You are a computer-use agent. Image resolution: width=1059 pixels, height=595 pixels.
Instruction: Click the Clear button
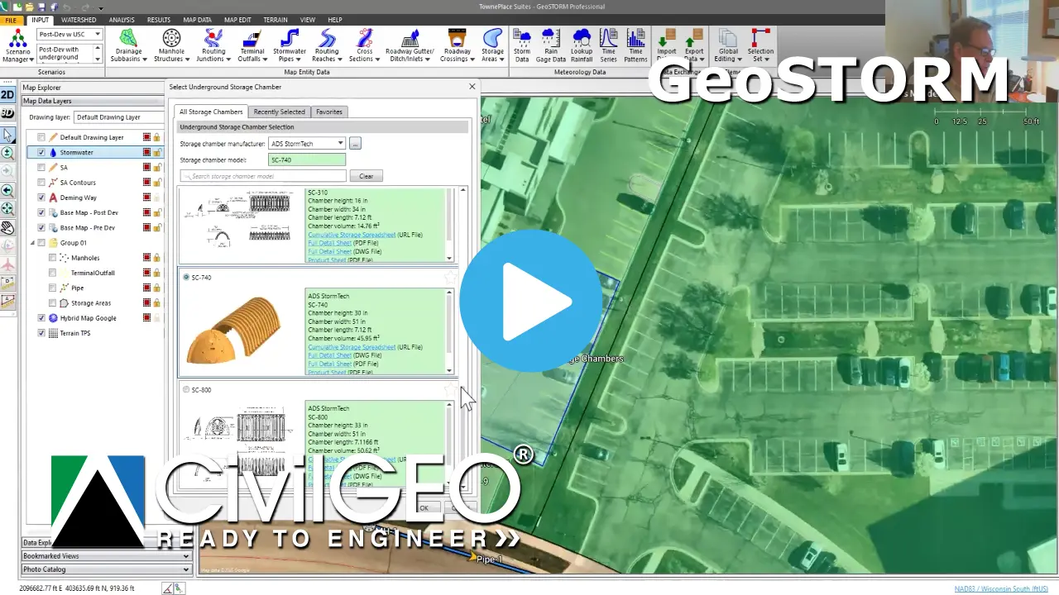click(x=367, y=176)
